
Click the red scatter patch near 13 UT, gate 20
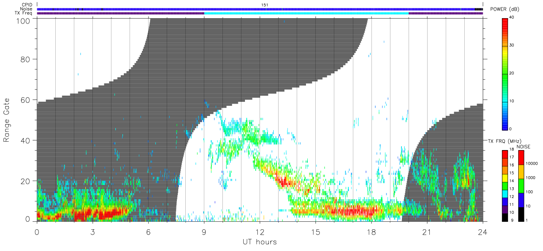pyautogui.click(x=283, y=181)
